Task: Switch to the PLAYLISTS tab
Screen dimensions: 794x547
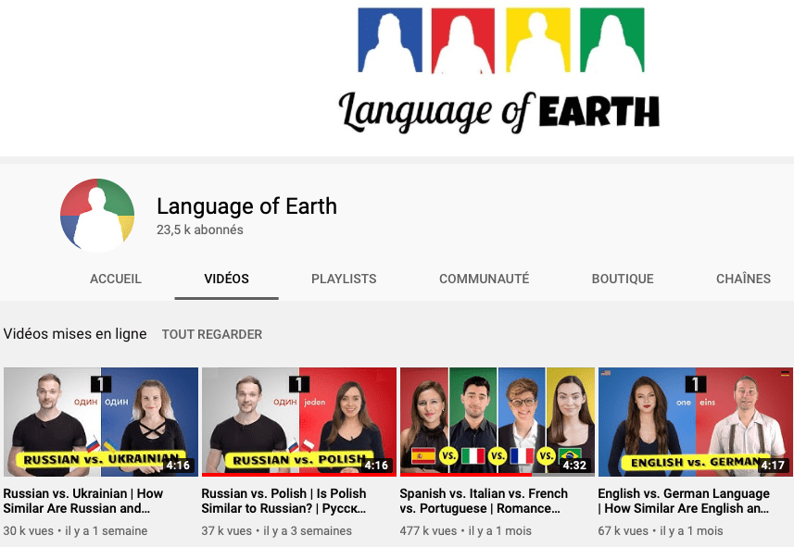Action: 344,279
